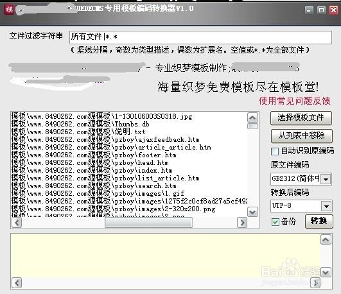This screenshot has height=294, width=341.
Task: Click the file list horizontal scrollbar thumb
Action: tap(148, 223)
